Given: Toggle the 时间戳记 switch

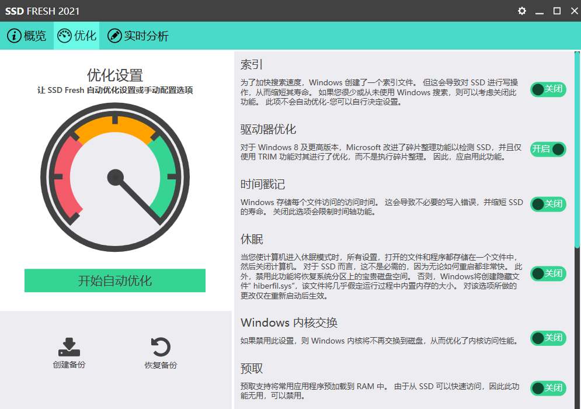Looking at the screenshot, I should click(548, 204).
